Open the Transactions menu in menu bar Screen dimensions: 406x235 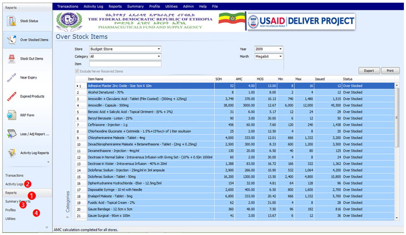tap(67, 6)
